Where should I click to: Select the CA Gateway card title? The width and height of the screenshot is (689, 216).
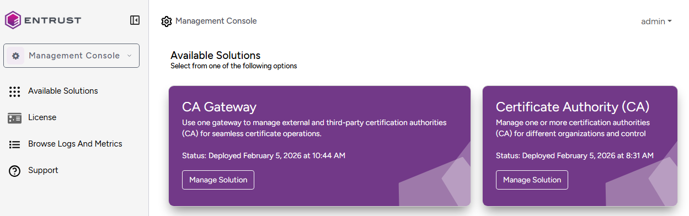(219, 106)
